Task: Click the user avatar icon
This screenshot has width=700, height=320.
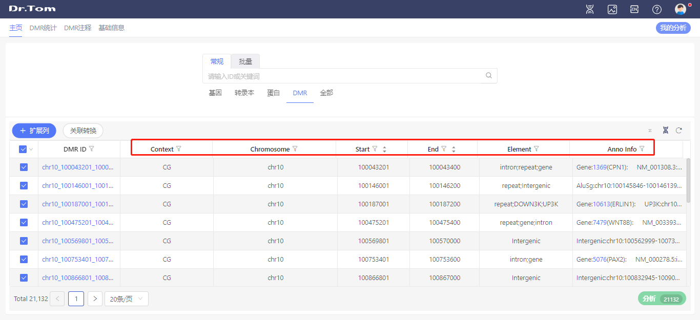Action: (x=681, y=9)
